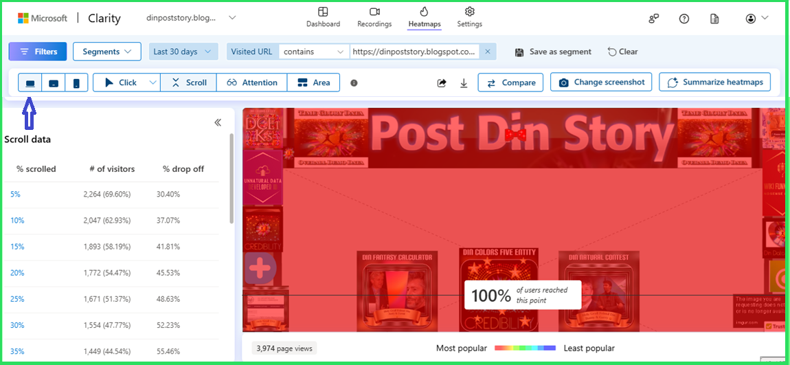Click the download heatmap icon
The height and width of the screenshot is (365, 790).
click(464, 82)
